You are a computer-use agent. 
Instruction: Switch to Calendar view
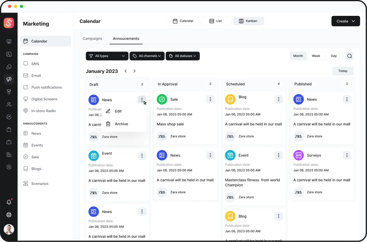tap(183, 21)
